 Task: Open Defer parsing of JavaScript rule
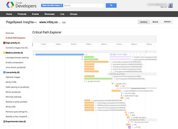(x=18, y=87)
